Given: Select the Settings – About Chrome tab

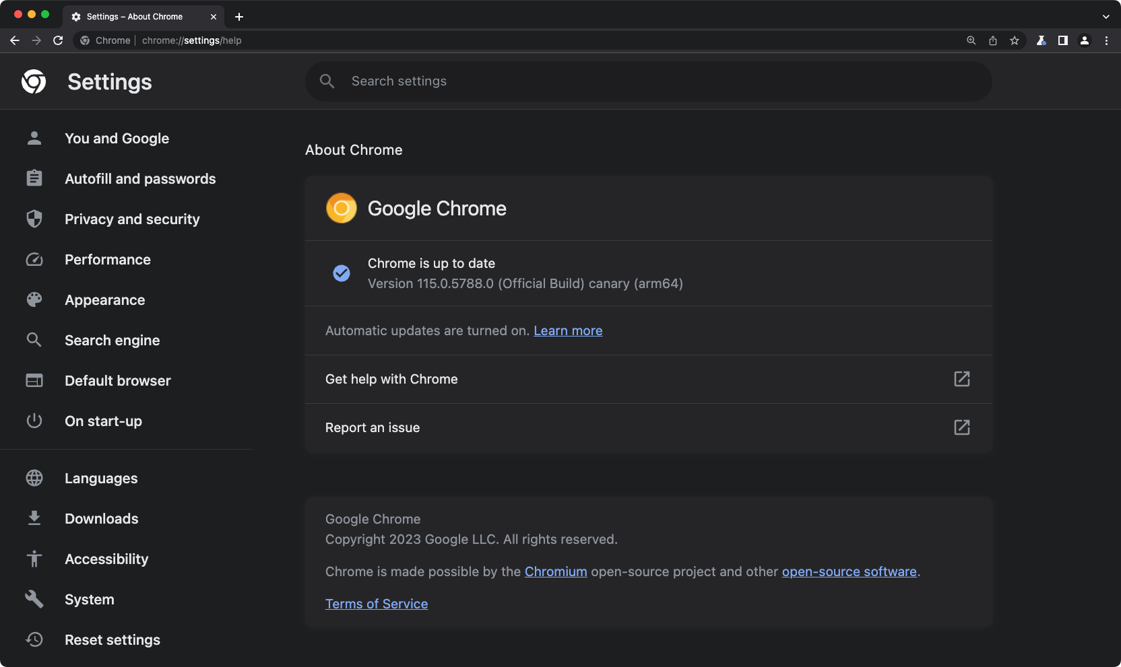Looking at the screenshot, I should click(x=144, y=17).
